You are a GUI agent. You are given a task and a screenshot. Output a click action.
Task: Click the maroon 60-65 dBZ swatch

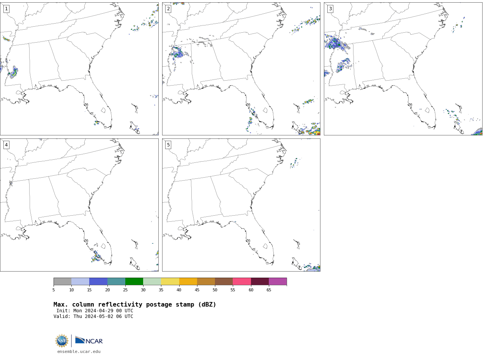tap(260, 281)
